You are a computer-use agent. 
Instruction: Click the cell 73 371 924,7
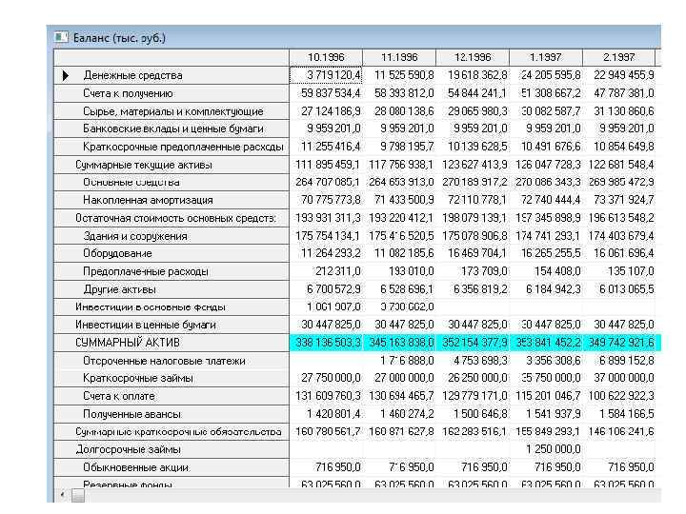pyautogui.click(x=619, y=200)
